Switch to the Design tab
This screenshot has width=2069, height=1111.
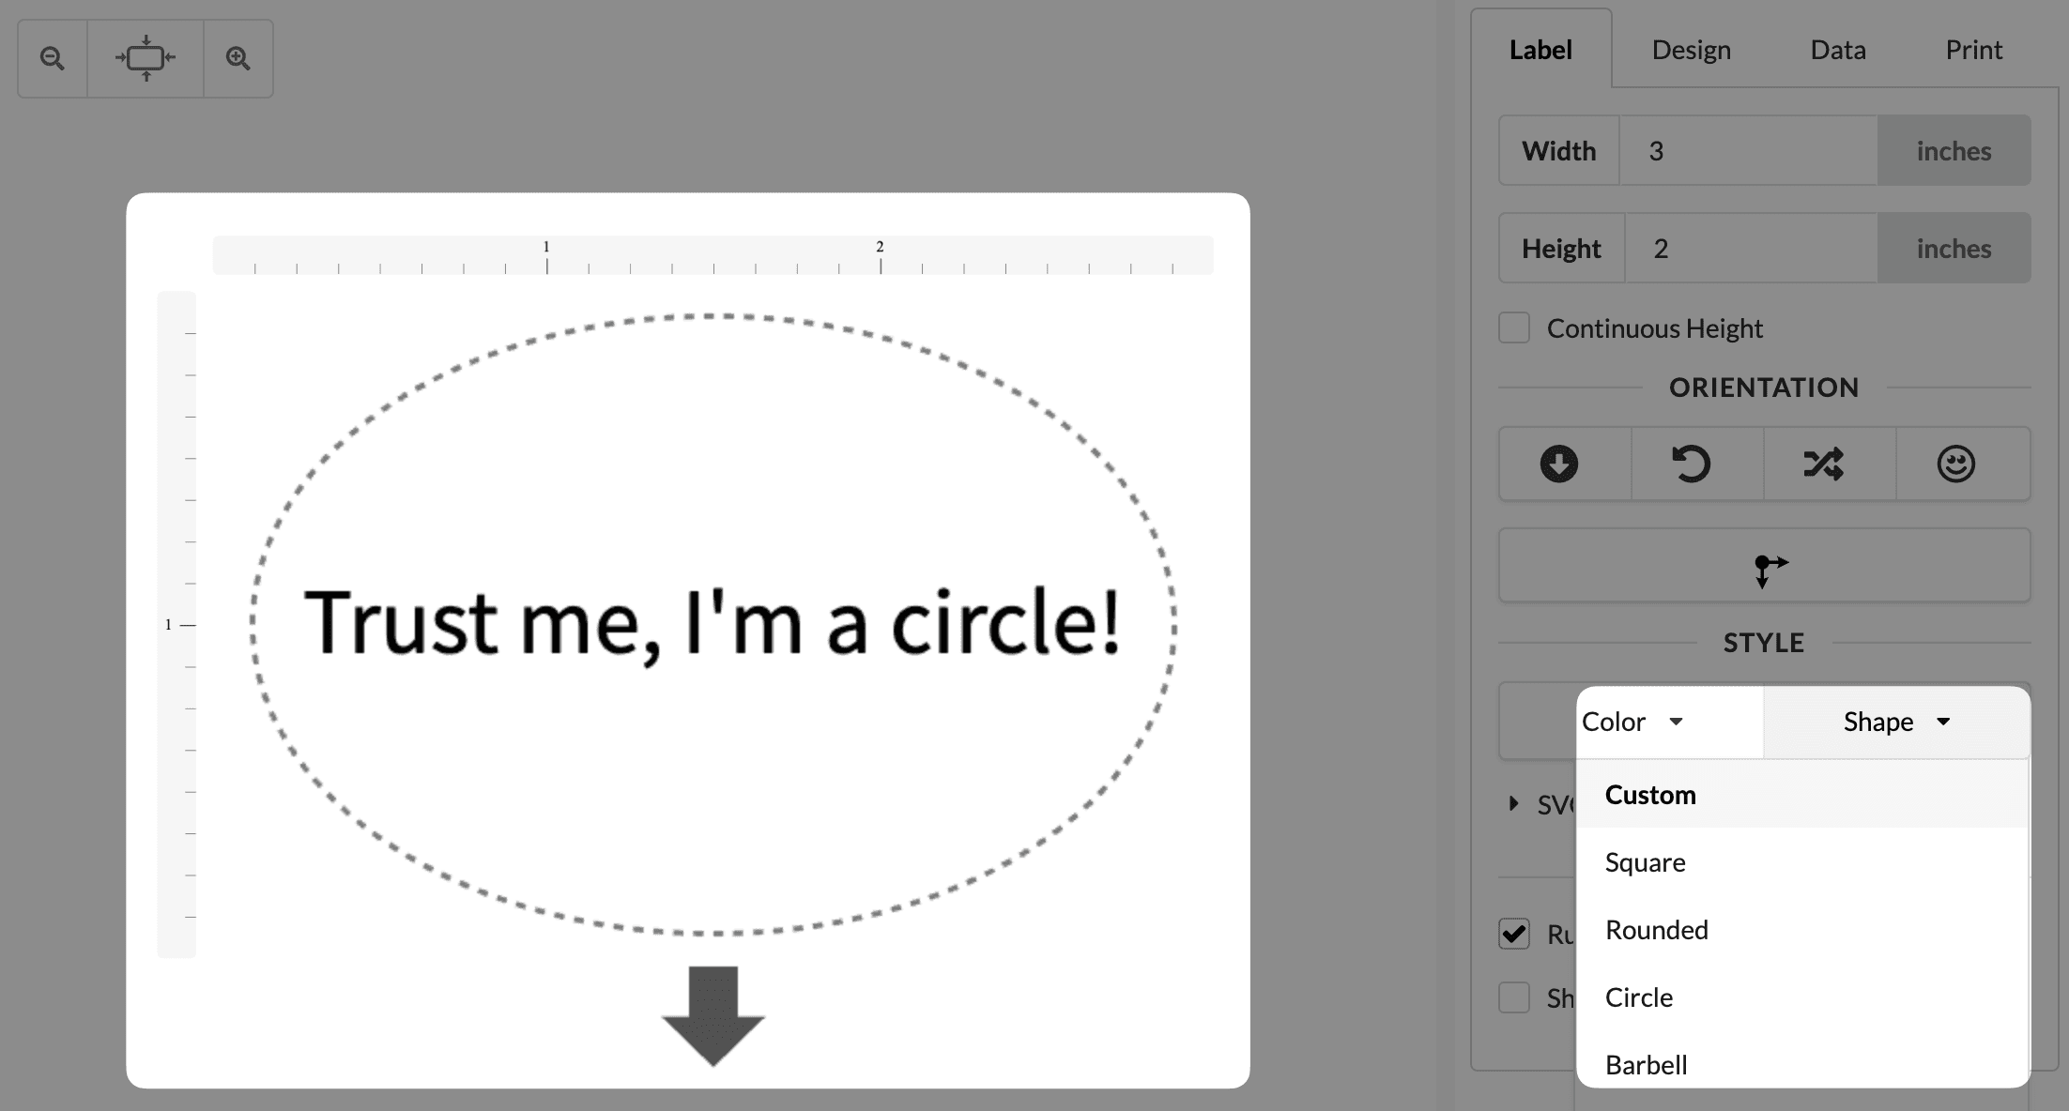click(1691, 50)
